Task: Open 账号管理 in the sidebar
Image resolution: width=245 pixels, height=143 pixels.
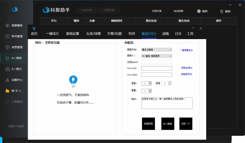Action: coord(14,36)
